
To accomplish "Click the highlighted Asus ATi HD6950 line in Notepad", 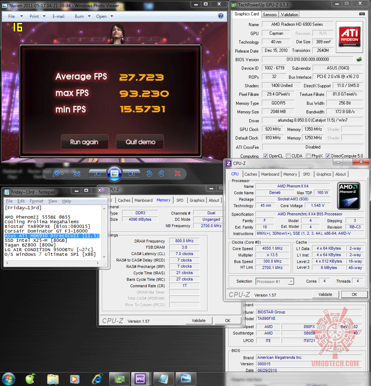I will 52,236.
